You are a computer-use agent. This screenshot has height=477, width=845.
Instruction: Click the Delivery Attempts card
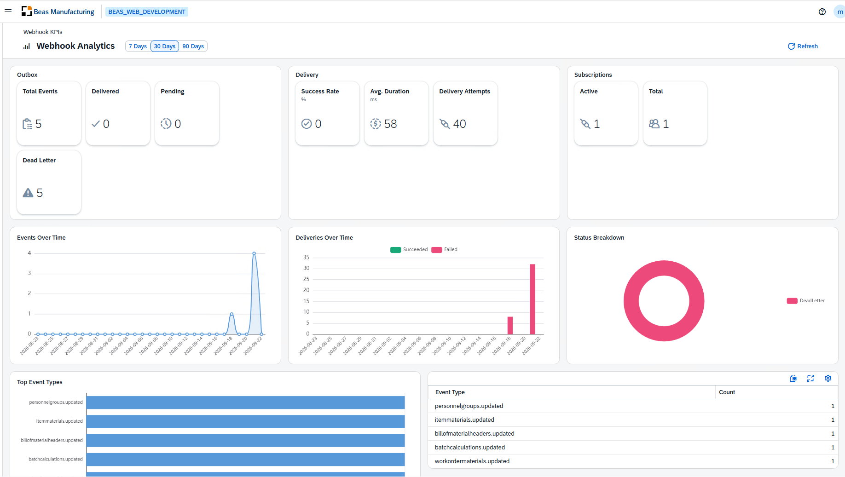(465, 114)
